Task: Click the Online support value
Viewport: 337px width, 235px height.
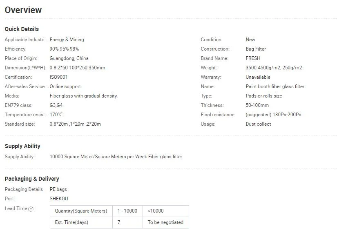Action: pos(65,86)
